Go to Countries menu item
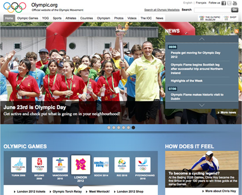Image resolution: width=242 pixels, height=195 pixels. (x=86, y=18)
